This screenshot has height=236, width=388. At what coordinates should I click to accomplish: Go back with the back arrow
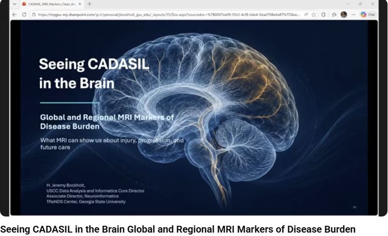point(15,15)
